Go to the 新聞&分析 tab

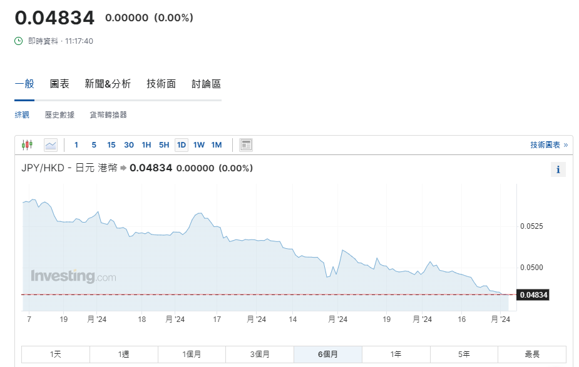tap(108, 84)
